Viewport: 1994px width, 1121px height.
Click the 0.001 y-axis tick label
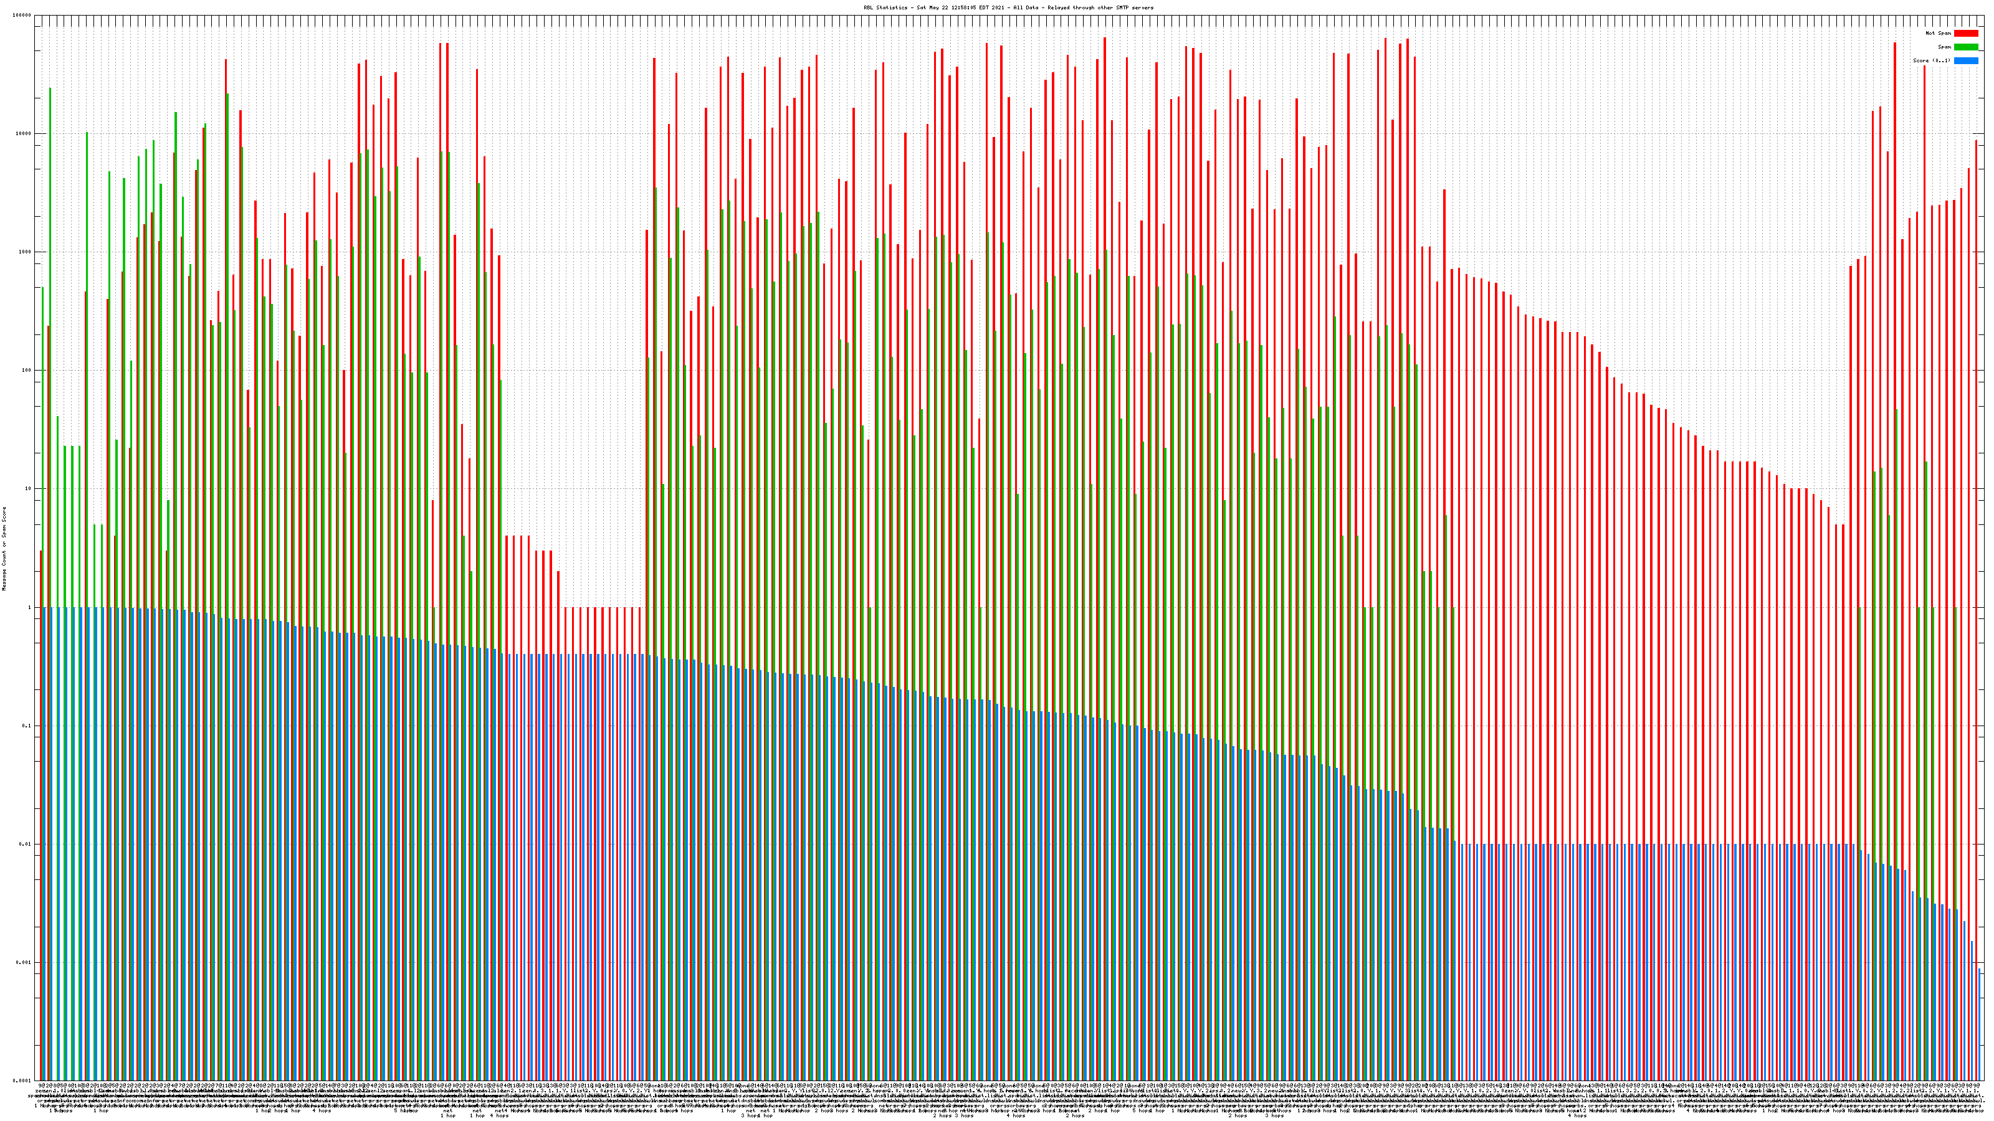pos(24,962)
